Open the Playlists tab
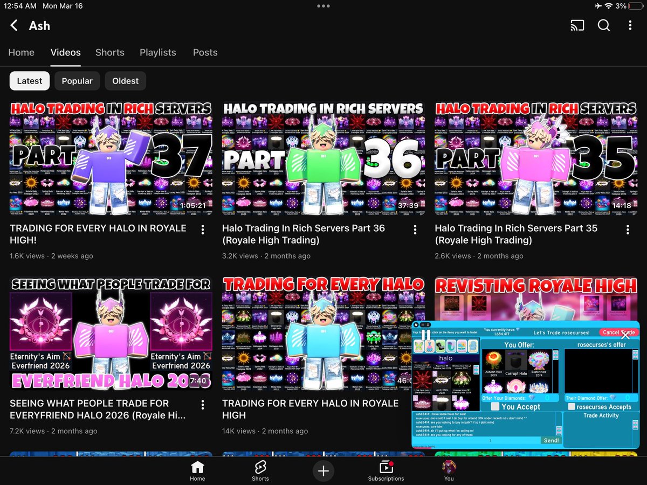This screenshot has height=485, width=647. point(158,52)
